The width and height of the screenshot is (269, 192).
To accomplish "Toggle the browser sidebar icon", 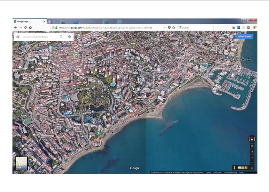I will pos(248,28).
